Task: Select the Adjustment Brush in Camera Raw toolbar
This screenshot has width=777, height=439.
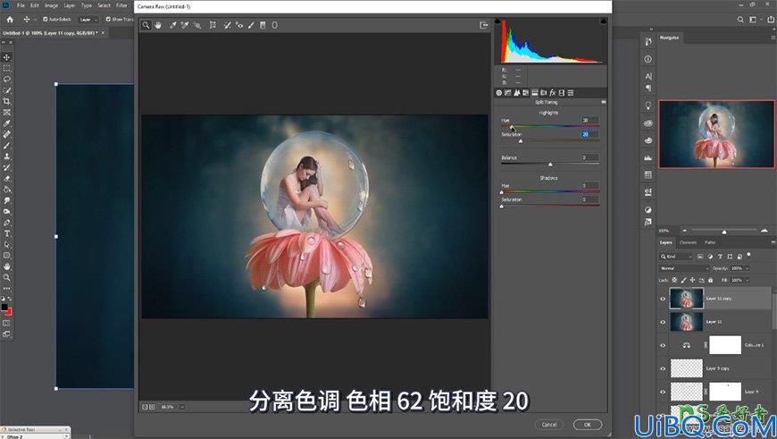Action: [251, 25]
